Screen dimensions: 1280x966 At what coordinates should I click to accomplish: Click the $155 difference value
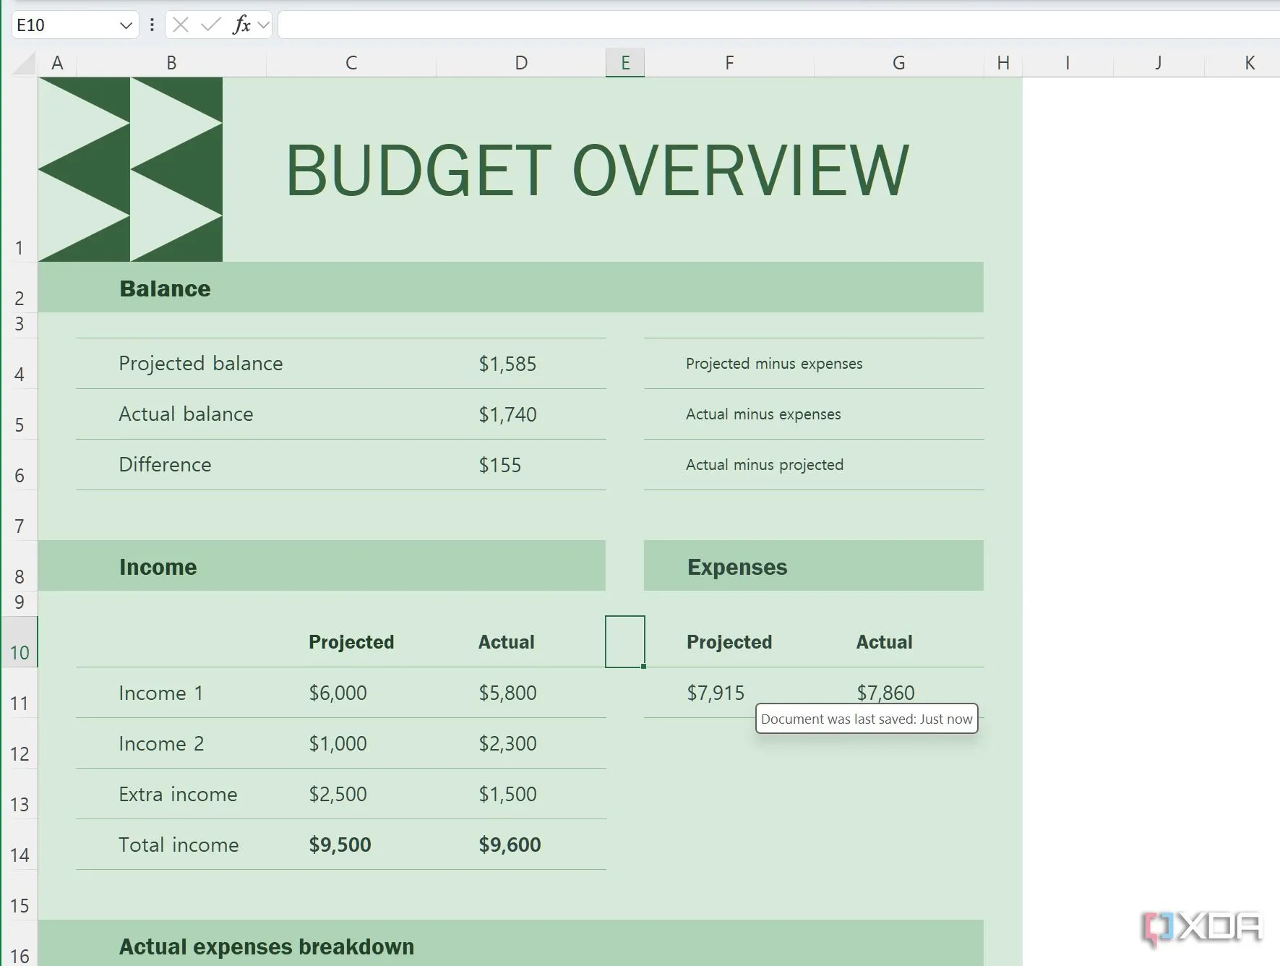(499, 465)
